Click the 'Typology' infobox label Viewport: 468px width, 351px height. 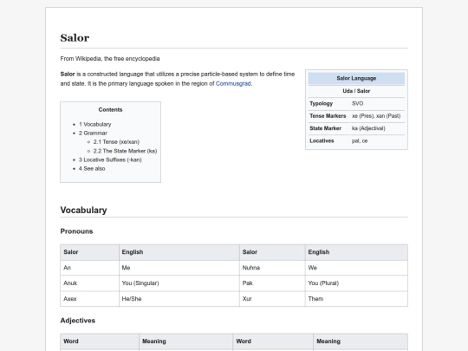click(x=322, y=104)
